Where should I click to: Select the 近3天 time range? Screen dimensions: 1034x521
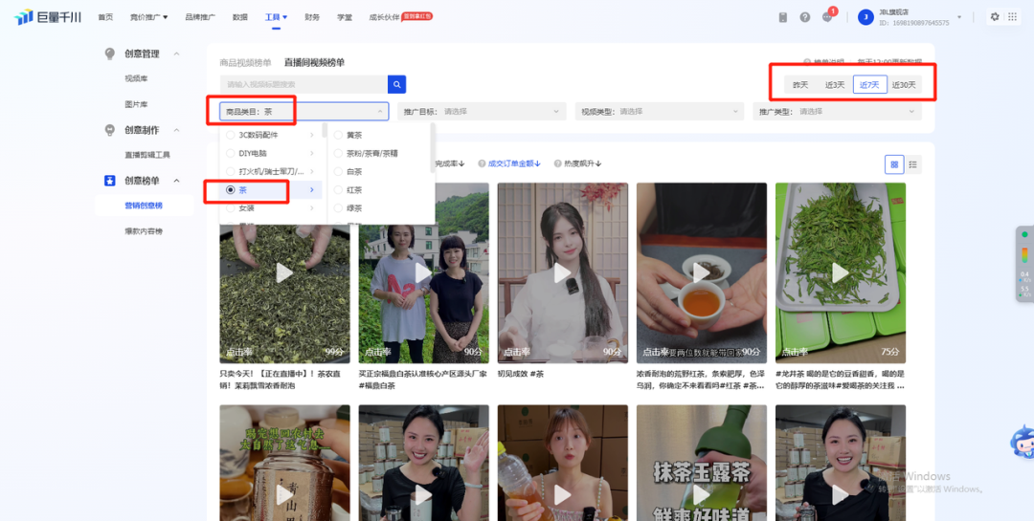[x=835, y=85]
